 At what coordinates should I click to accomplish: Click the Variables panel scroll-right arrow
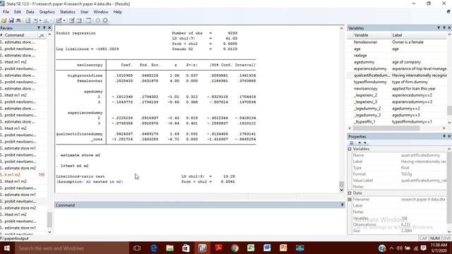click(444, 128)
